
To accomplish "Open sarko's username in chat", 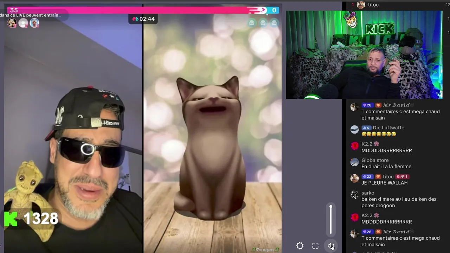I will (368, 193).
